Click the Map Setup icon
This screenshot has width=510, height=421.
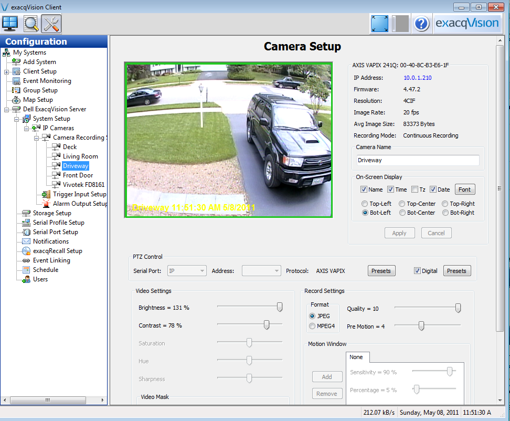16,100
